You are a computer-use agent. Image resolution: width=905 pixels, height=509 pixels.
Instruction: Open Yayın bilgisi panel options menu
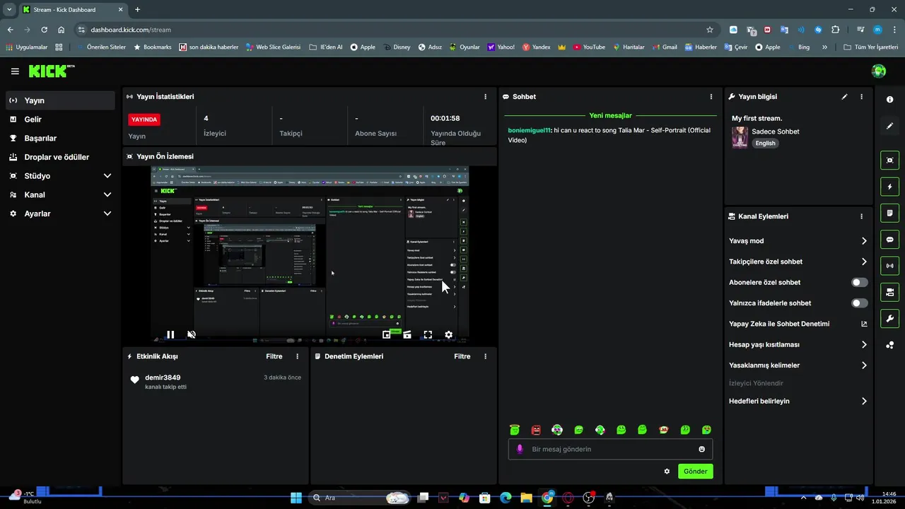pyautogui.click(x=861, y=97)
